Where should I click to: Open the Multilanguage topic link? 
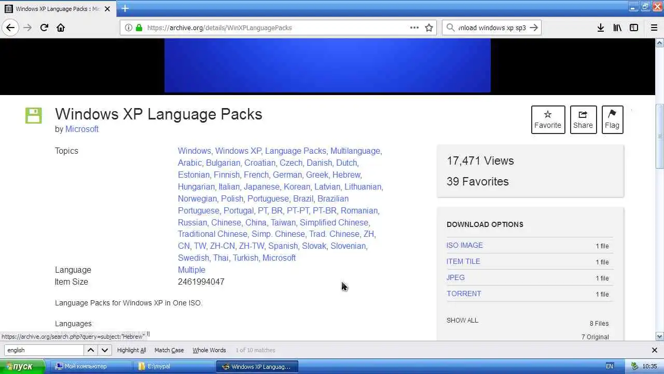pyautogui.click(x=355, y=151)
